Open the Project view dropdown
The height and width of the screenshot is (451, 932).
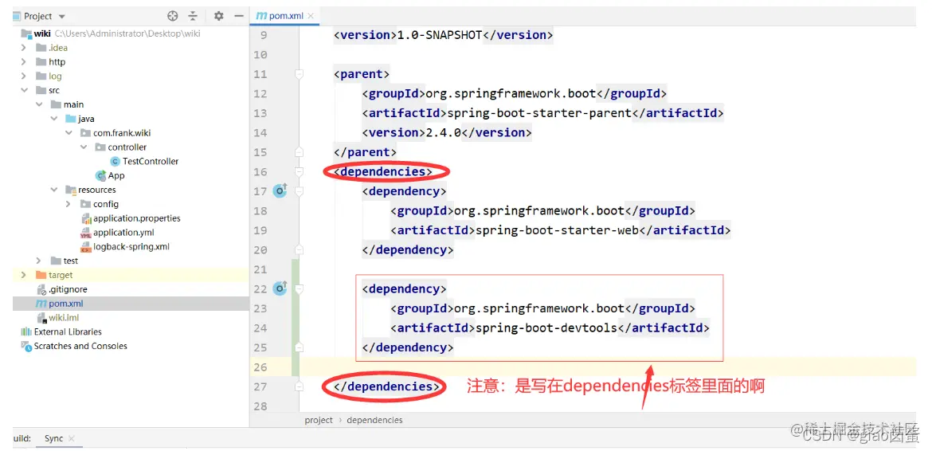62,17
